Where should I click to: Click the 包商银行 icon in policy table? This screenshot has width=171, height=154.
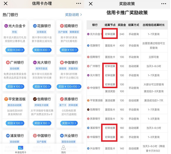click(x=88, y=110)
